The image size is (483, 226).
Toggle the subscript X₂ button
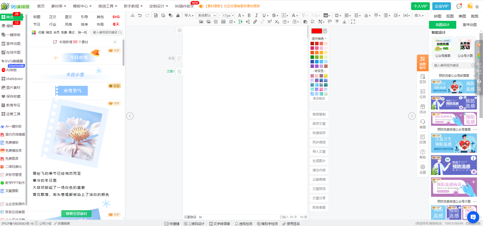(x=277, y=22)
